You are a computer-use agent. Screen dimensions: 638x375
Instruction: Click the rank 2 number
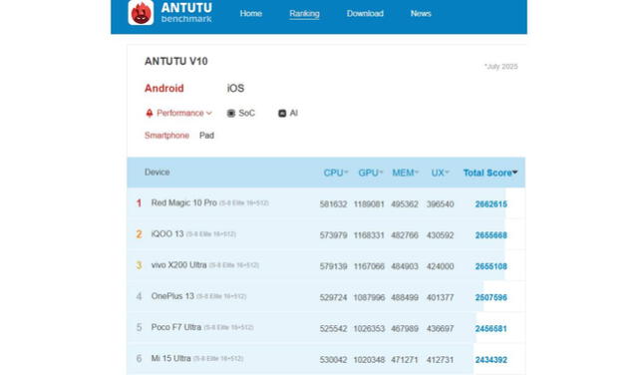click(139, 234)
